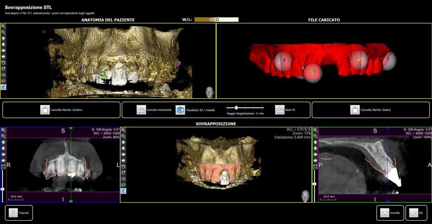This screenshot has height=224, width=432.
Task: Zoom in on the patient anatomy view
Action: (x=3, y=27)
